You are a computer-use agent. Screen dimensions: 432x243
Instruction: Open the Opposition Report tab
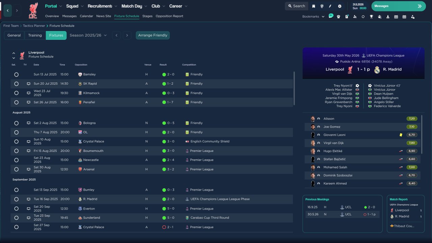169,16
